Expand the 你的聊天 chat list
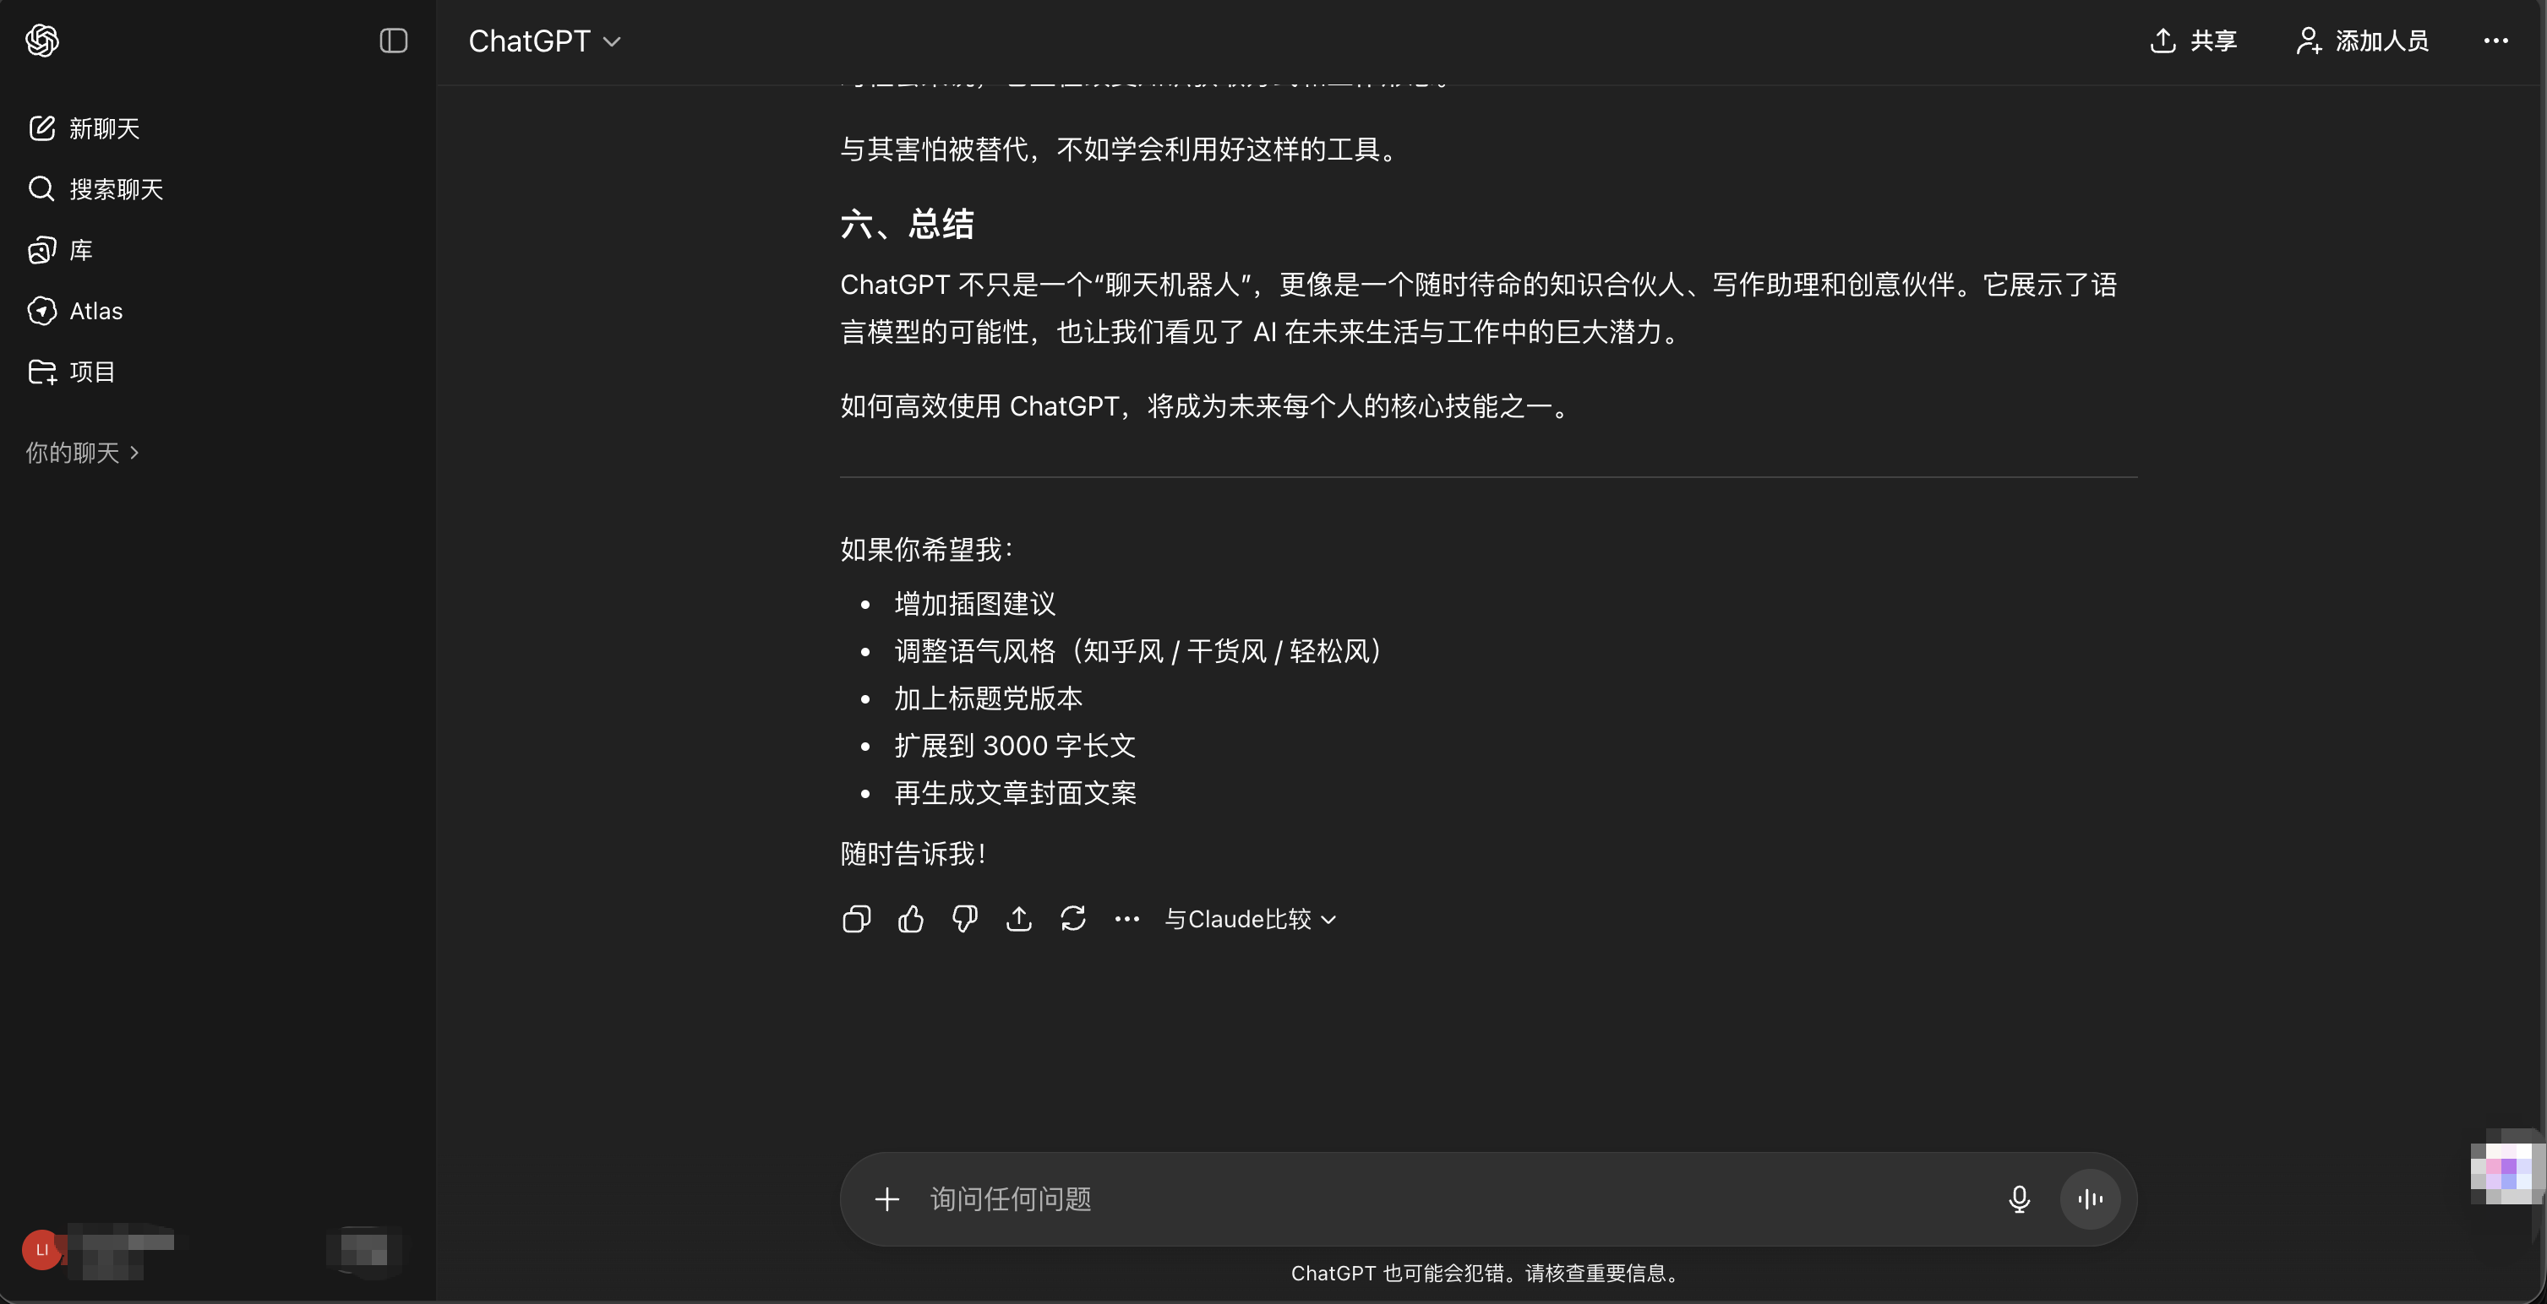This screenshot has width=2547, height=1304. [81, 452]
